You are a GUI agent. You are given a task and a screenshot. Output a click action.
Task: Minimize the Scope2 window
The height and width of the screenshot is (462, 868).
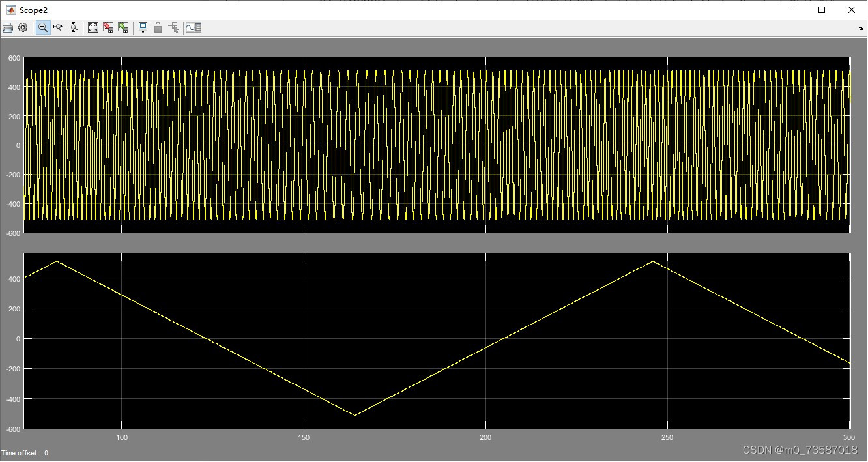[x=792, y=10]
